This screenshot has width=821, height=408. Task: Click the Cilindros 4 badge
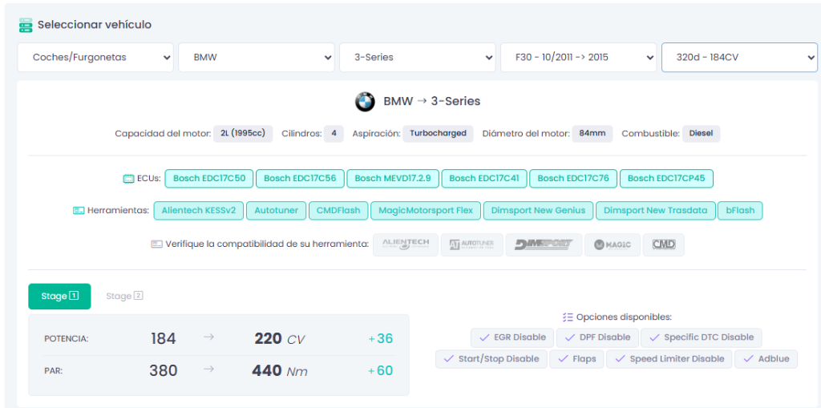point(334,134)
